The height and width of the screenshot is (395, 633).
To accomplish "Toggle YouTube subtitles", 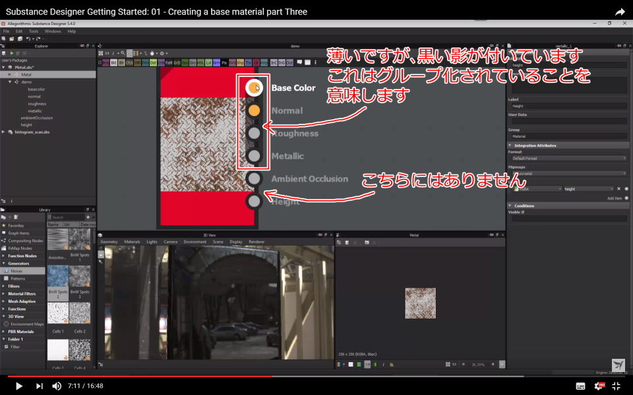I will tap(580, 386).
